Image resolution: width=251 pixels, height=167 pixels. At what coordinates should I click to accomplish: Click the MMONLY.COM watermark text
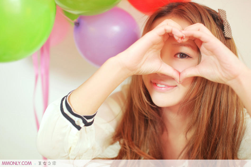click(16, 163)
